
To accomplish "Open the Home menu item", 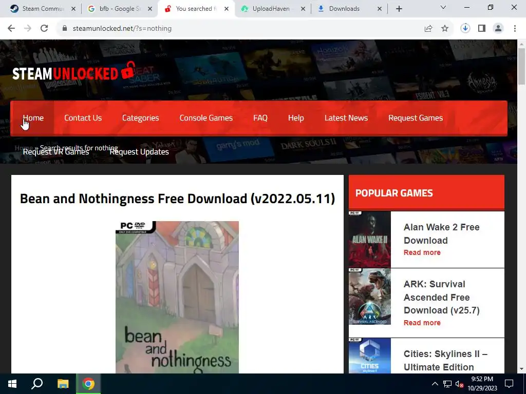I will (x=33, y=118).
